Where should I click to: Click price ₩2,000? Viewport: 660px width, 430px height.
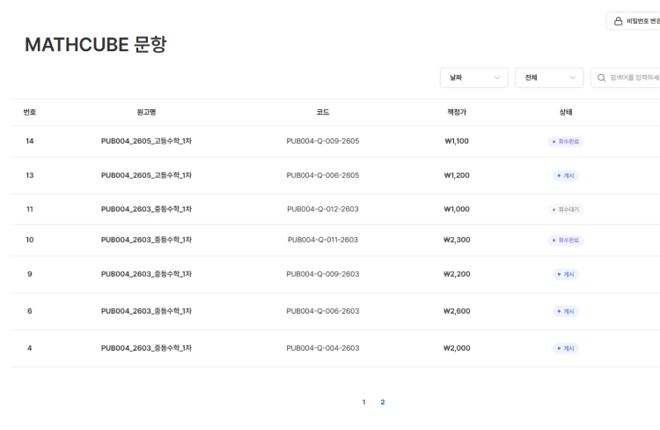click(457, 348)
